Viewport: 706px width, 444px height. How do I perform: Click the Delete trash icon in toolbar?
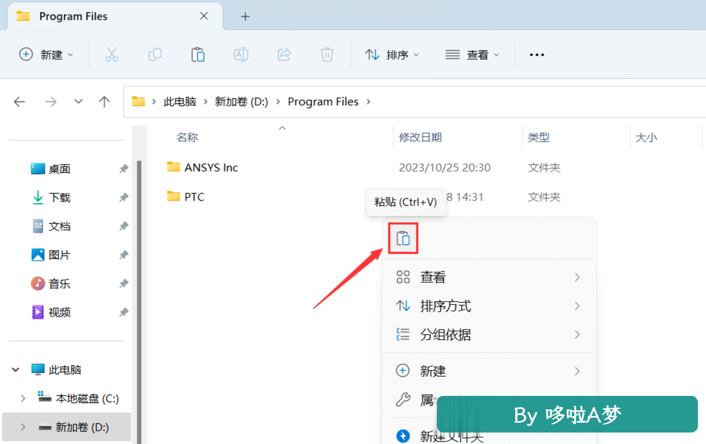[327, 55]
